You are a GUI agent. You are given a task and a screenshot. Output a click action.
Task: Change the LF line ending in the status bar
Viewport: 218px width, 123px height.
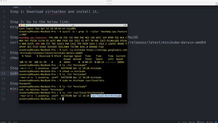tap(179, 122)
